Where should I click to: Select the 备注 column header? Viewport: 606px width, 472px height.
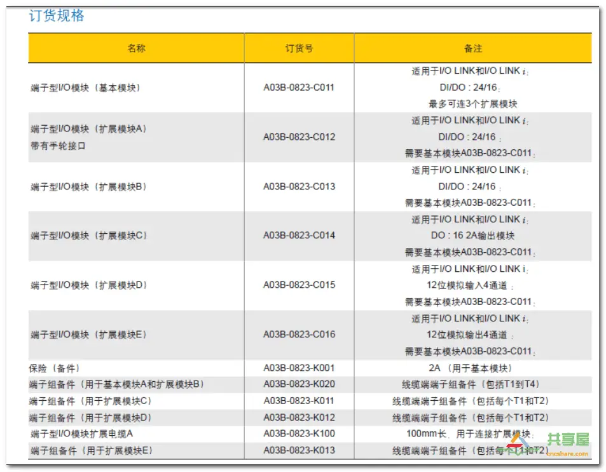[473, 48]
